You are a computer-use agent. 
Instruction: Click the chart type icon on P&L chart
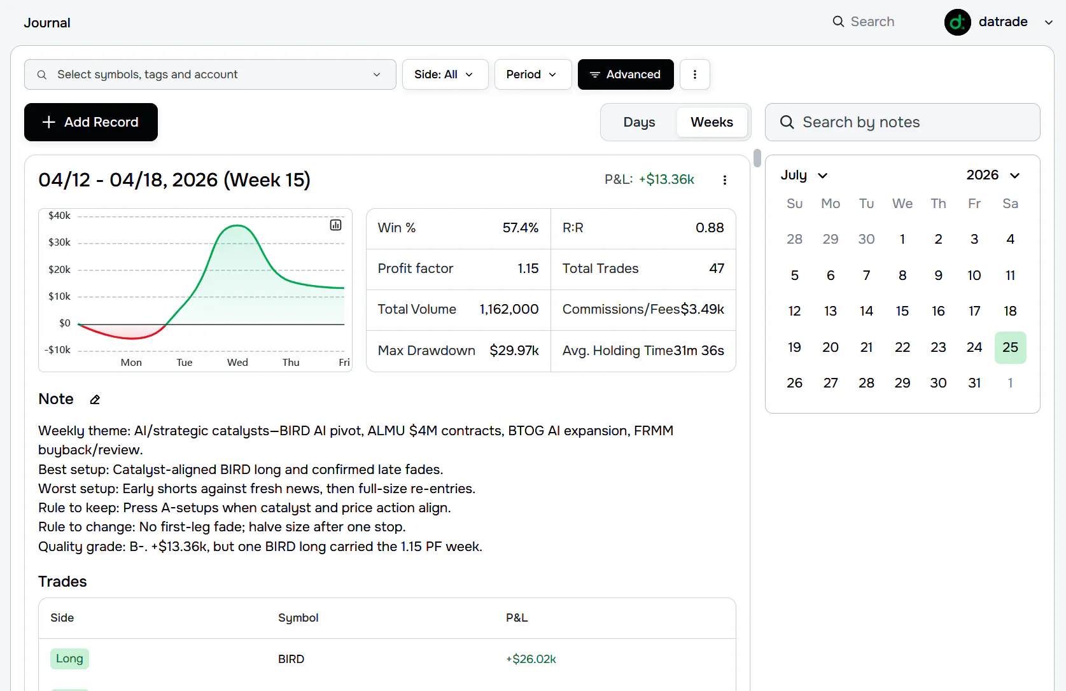click(335, 225)
